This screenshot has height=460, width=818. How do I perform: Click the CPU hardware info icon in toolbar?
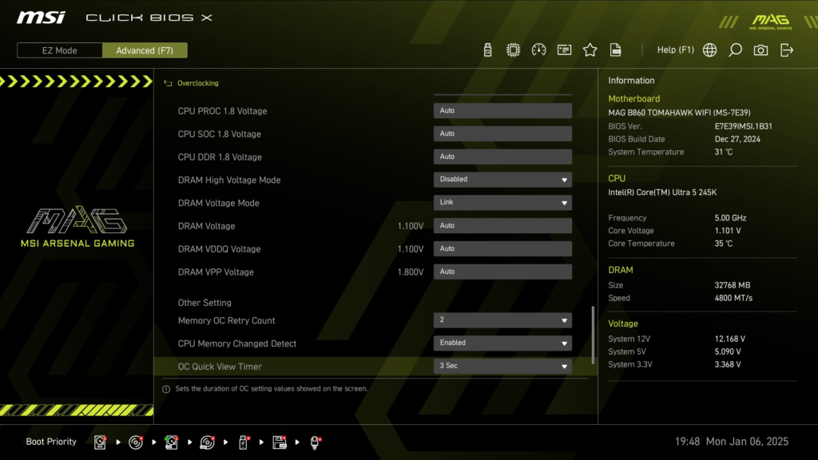coord(514,49)
